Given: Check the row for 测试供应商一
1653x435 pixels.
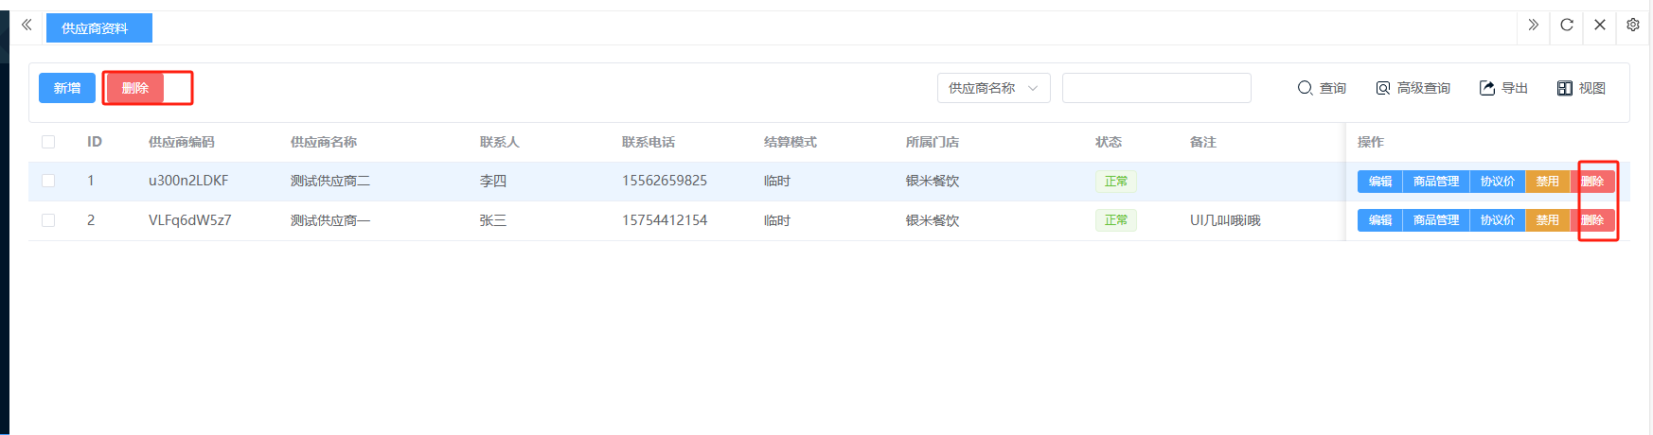Looking at the screenshot, I should pyautogui.click(x=48, y=220).
